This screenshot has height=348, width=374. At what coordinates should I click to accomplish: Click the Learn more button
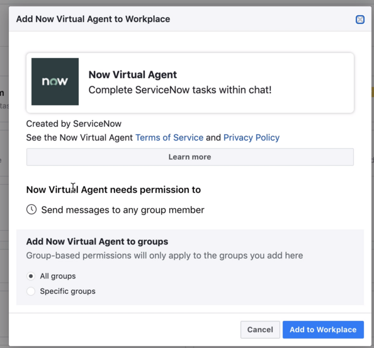(190, 157)
